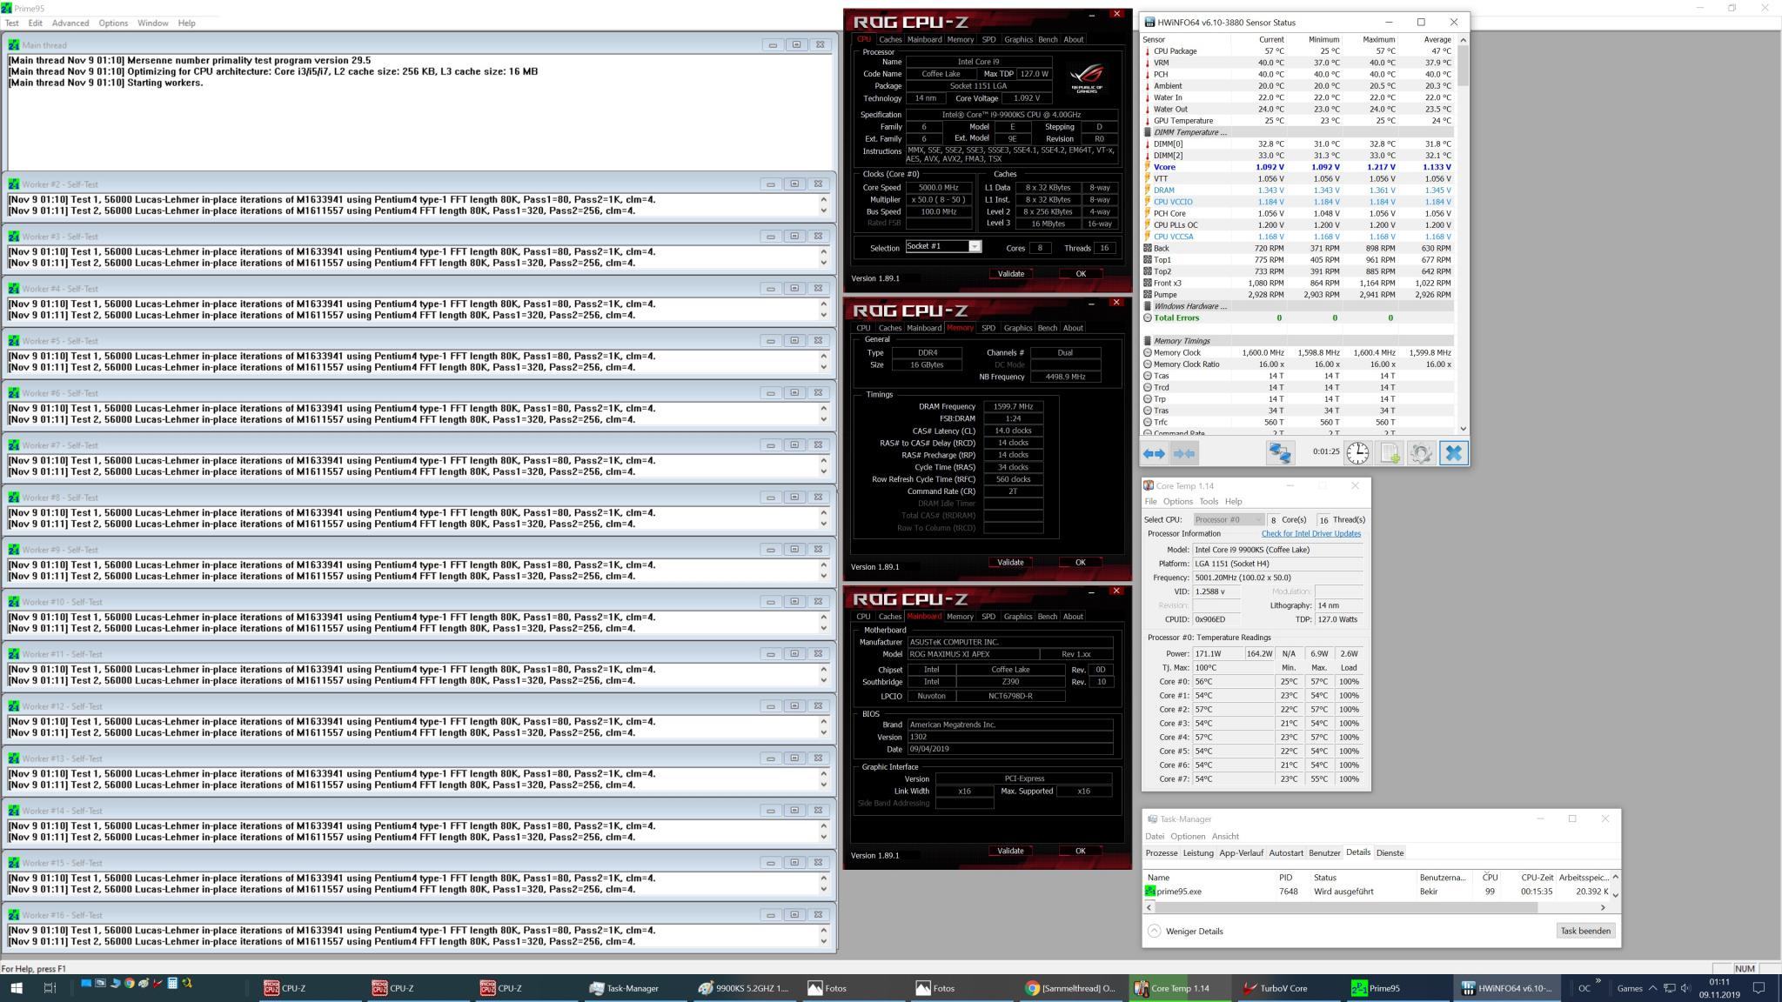Click HWiNFO expand columns arrows icon
The image size is (1782, 1002).
click(x=1154, y=453)
